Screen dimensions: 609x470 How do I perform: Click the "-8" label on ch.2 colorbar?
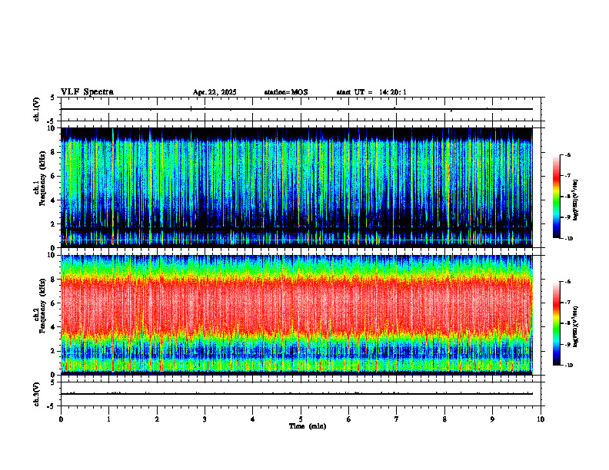(x=567, y=323)
